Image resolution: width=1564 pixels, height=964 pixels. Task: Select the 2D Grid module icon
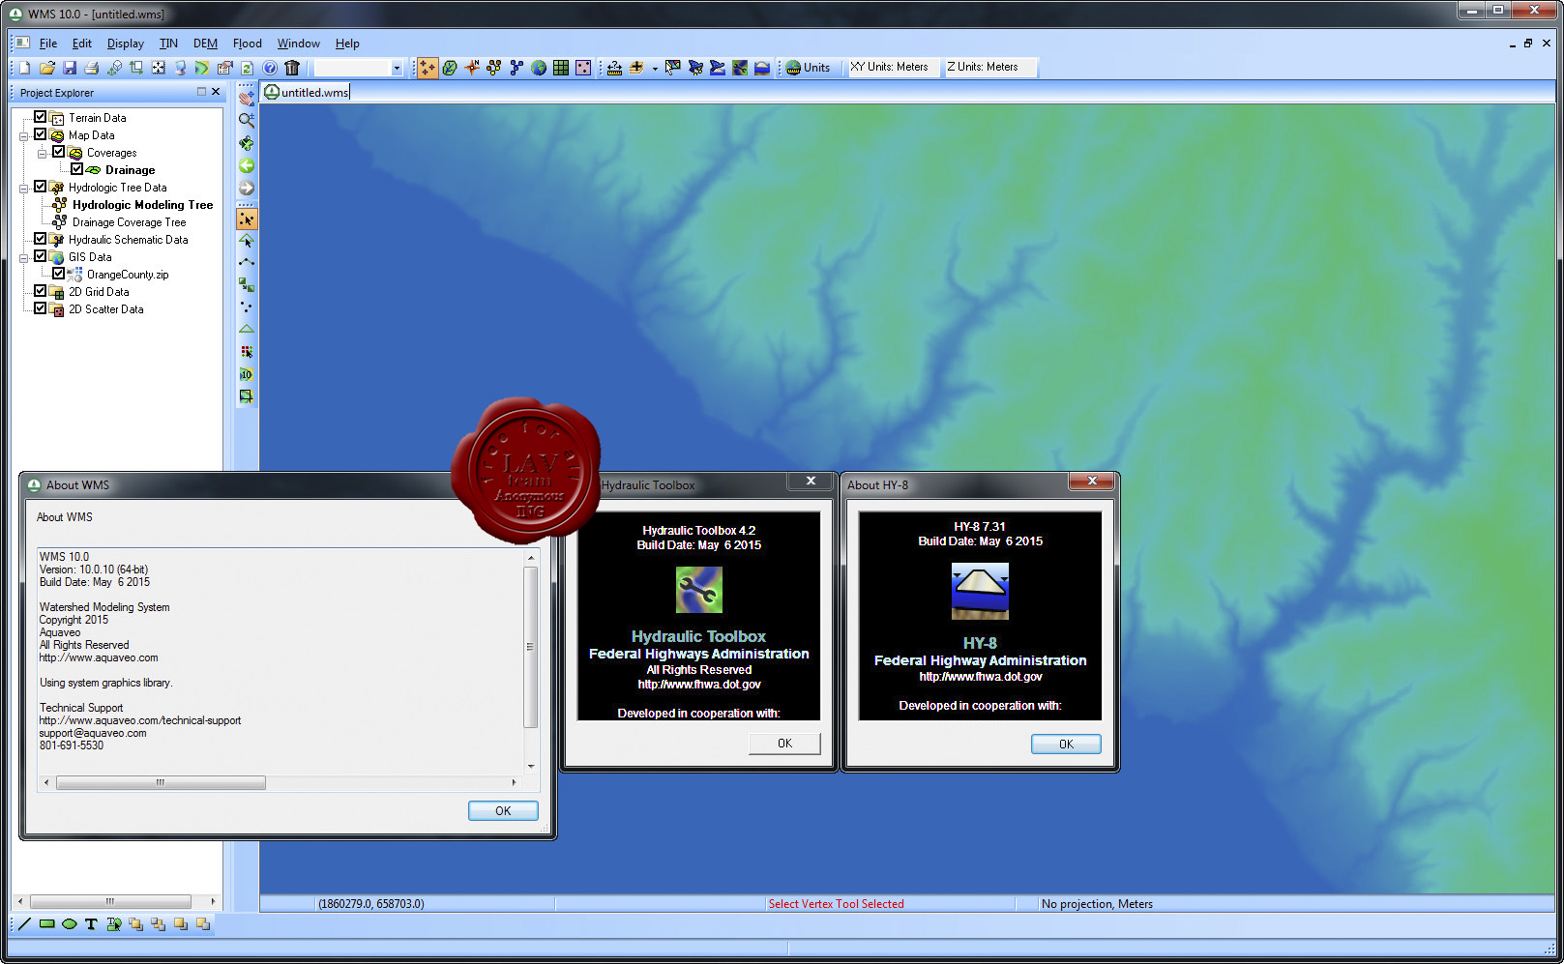click(561, 68)
